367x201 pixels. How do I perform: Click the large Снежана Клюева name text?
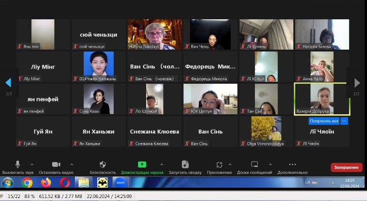154,132
